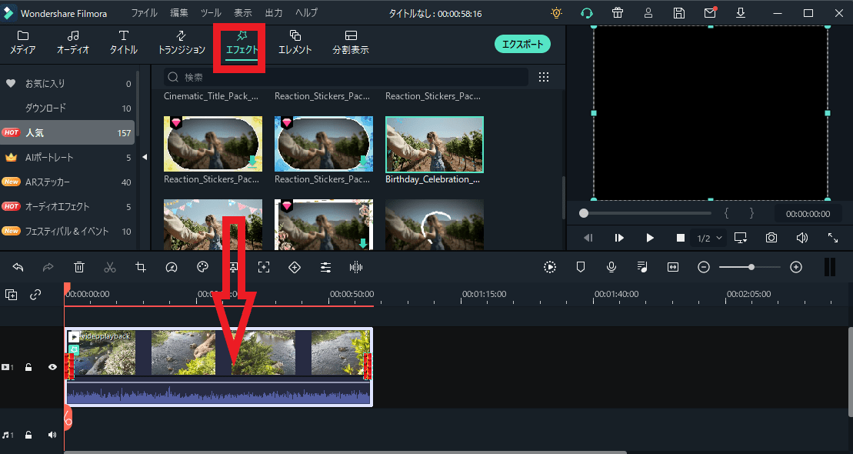Image resolution: width=853 pixels, height=454 pixels.
Task: Click the download icon in title bar
Action: pos(741,13)
